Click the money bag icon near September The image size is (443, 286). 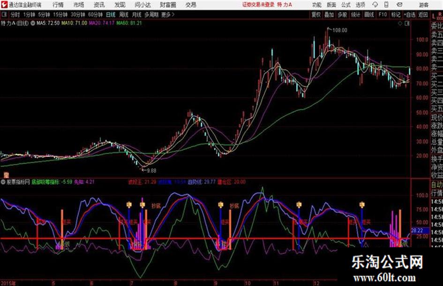coord(221,204)
